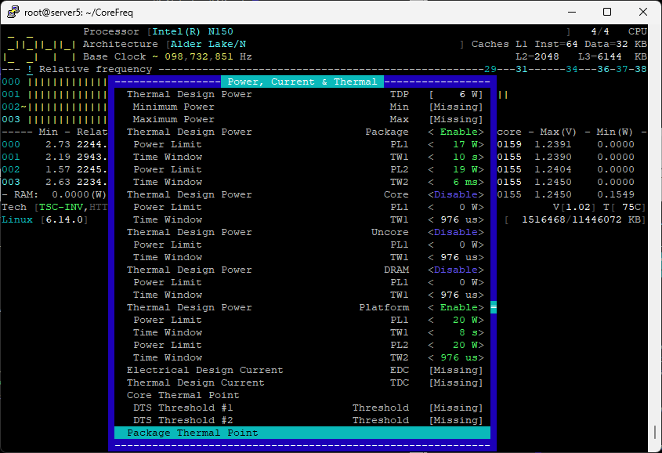This screenshot has height=453, width=662.
Task: Open the Package PL2 19 W power limit value
Action: pos(455,169)
